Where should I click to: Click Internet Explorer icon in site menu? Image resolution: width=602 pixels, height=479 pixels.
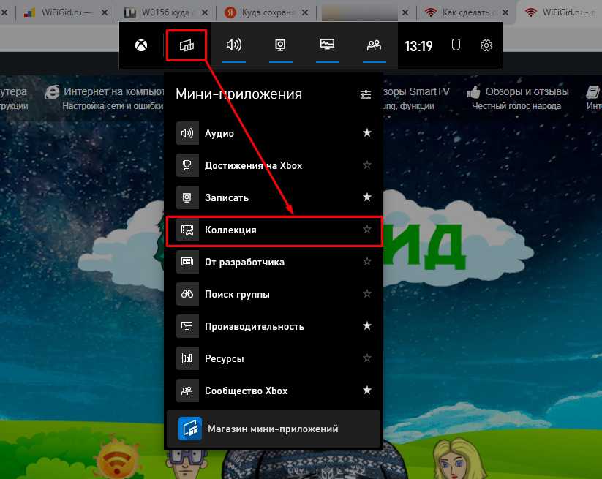pos(52,92)
